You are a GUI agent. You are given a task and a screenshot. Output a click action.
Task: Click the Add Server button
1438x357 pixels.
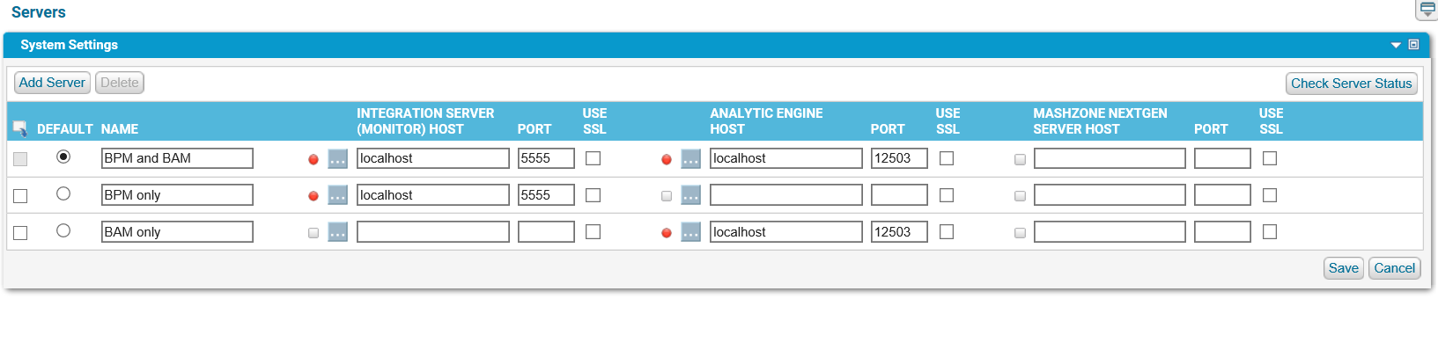coord(52,83)
